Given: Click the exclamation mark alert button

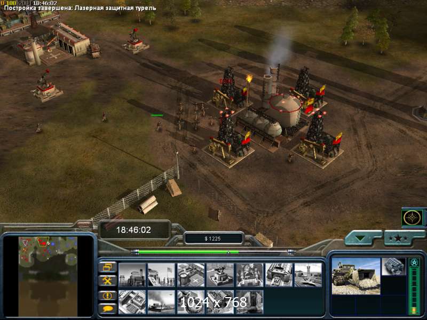Looking at the screenshot, I should pos(107,295).
